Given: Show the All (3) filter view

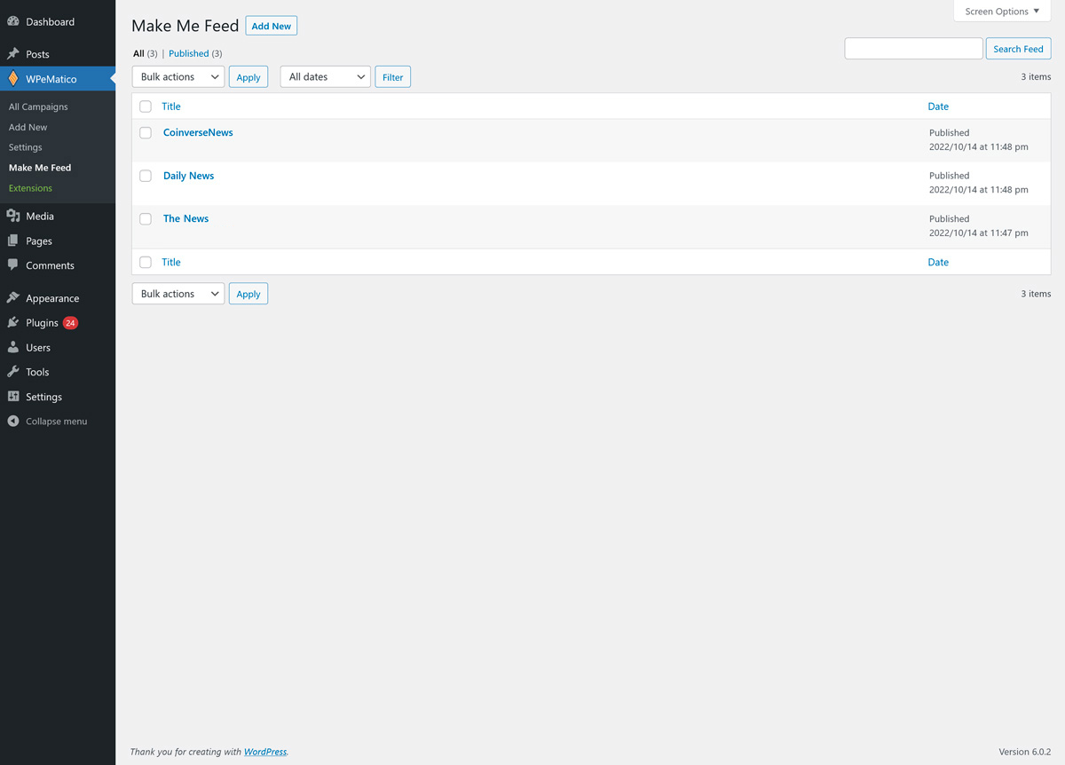Looking at the screenshot, I should (x=146, y=53).
